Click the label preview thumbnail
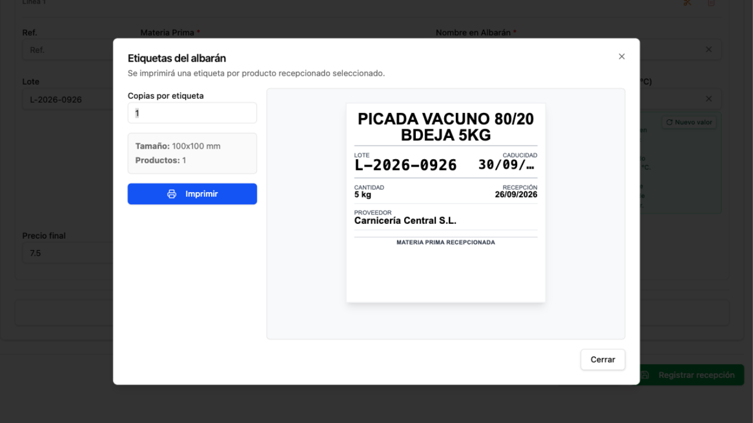Screen dimensions: 753x423 [446, 203]
